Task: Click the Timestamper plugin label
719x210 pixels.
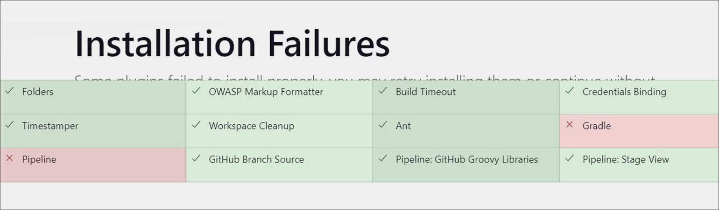Action: [50, 126]
